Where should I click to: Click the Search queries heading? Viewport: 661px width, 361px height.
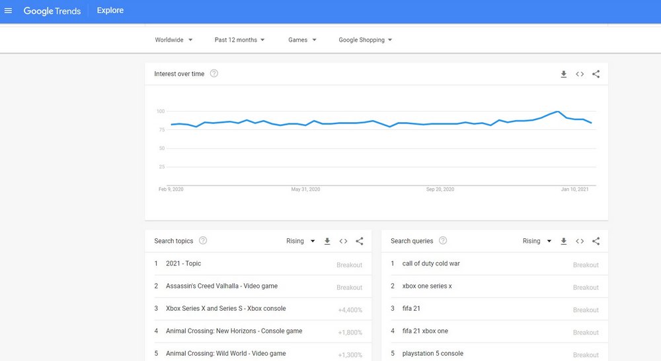[412, 241]
